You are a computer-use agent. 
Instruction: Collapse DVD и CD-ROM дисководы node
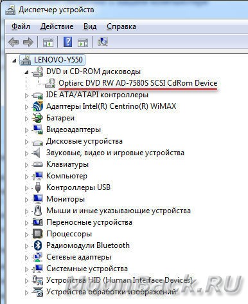(x=26, y=73)
